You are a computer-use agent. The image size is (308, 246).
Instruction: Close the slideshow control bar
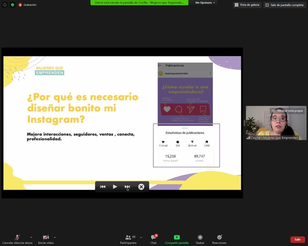(141, 187)
